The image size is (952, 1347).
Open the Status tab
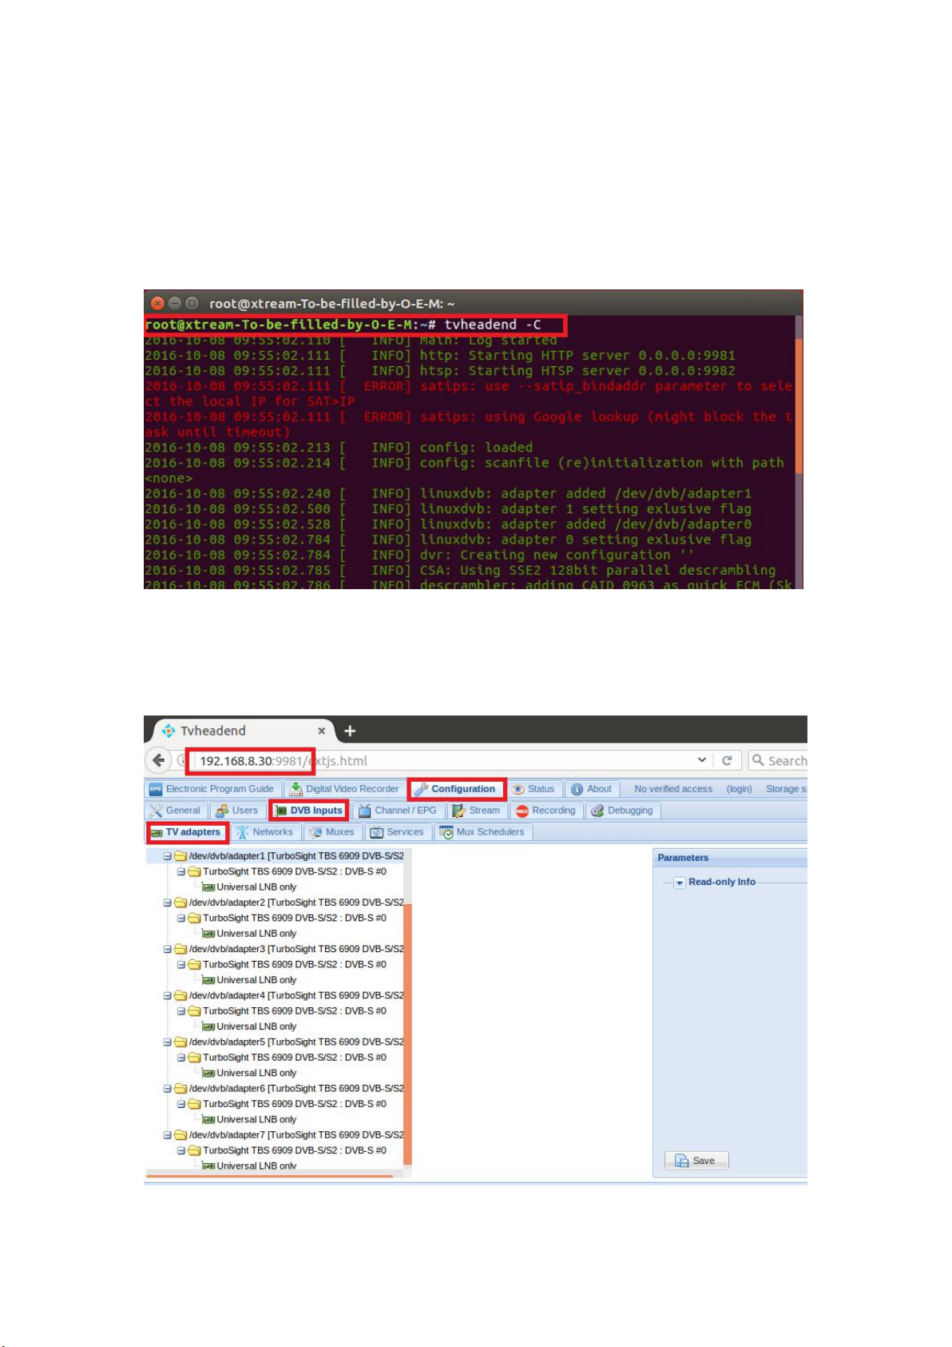click(x=534, y=789)
